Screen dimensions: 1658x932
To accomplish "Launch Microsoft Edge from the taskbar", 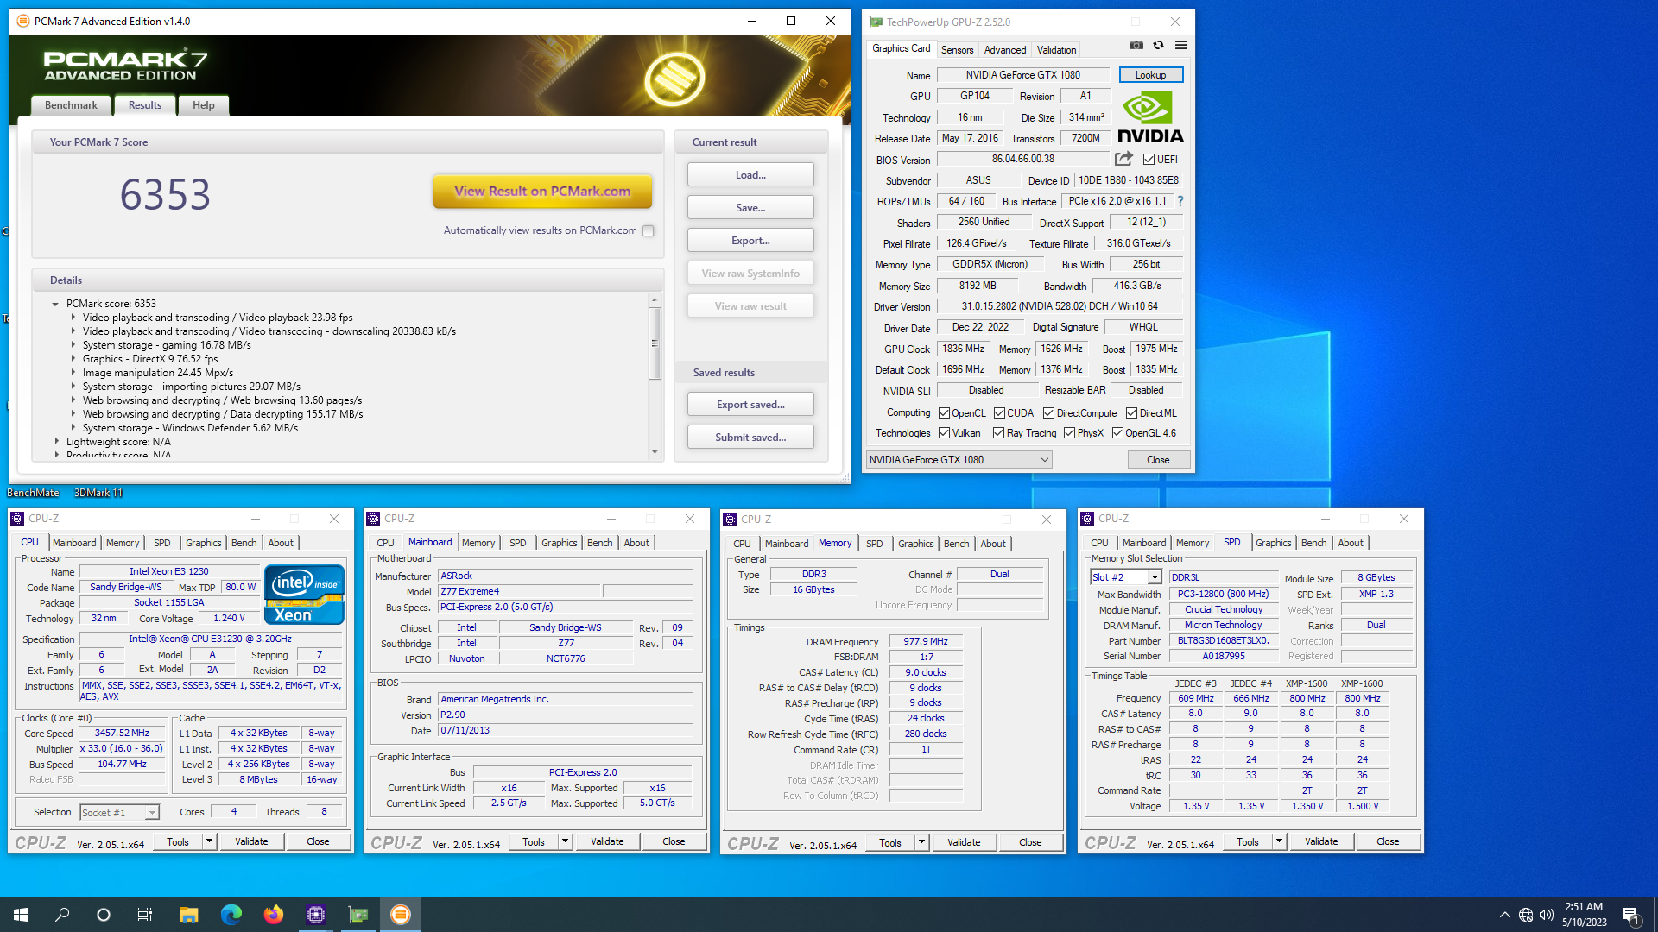I will coord(231,915).
